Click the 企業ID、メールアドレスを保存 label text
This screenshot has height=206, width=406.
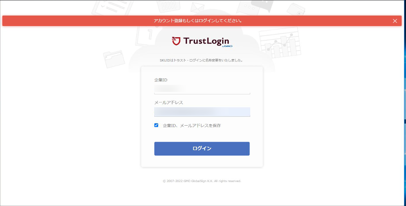click(192, 126)
